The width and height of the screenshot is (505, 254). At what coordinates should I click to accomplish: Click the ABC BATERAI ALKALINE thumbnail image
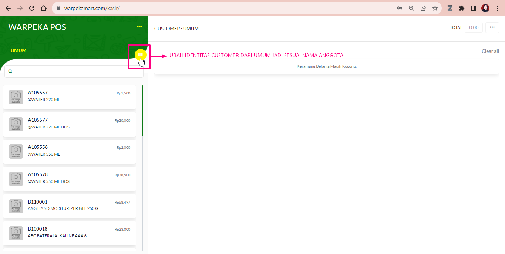[x=16, y=233]
